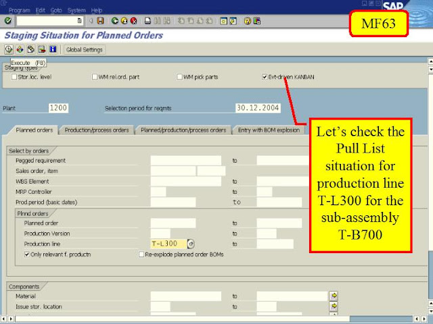Viewport: 433px width, 324px height.
Task: Uncheck Only relevant f. productn checkbox
Action: [27, 254]
